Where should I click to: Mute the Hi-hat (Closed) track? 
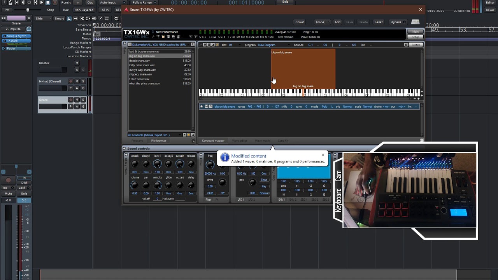click(77, 81)
